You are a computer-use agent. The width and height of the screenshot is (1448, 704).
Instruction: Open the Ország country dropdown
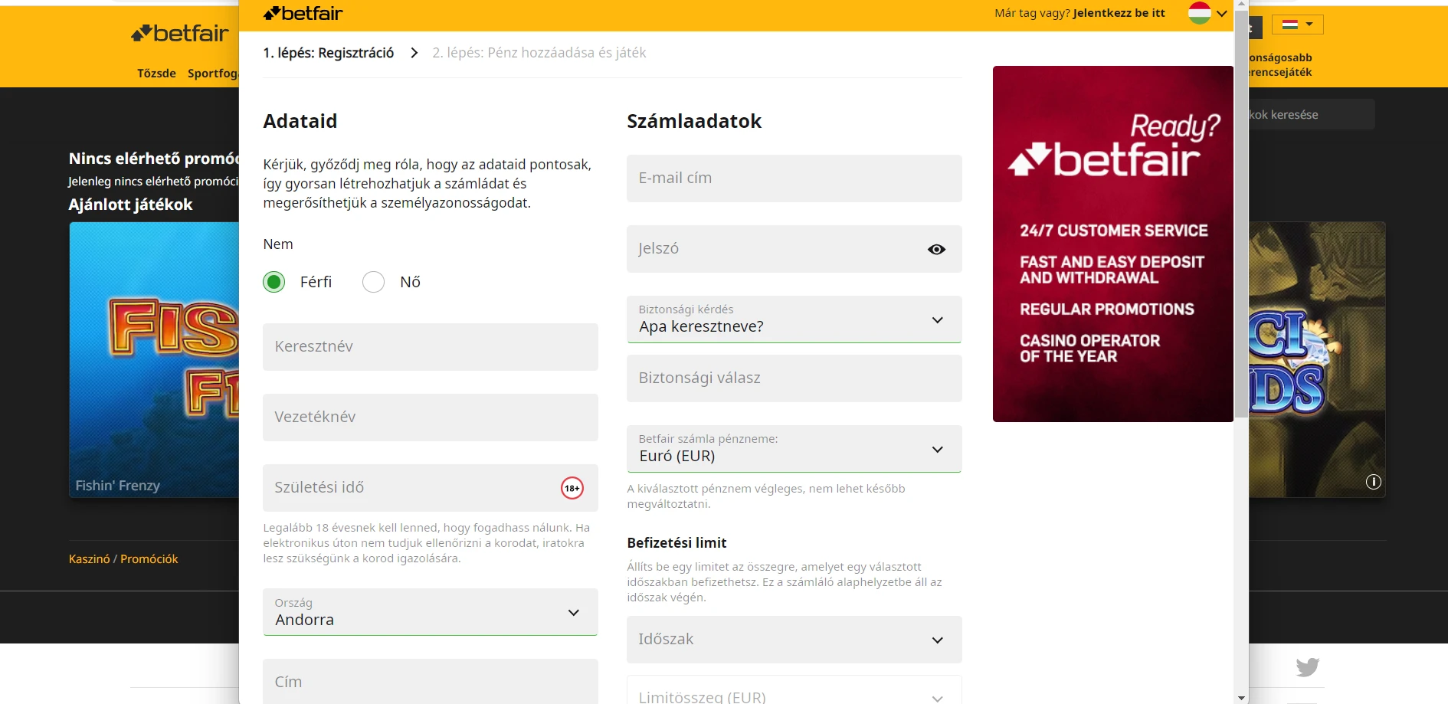pyautogui.click(x=430, y=612)
